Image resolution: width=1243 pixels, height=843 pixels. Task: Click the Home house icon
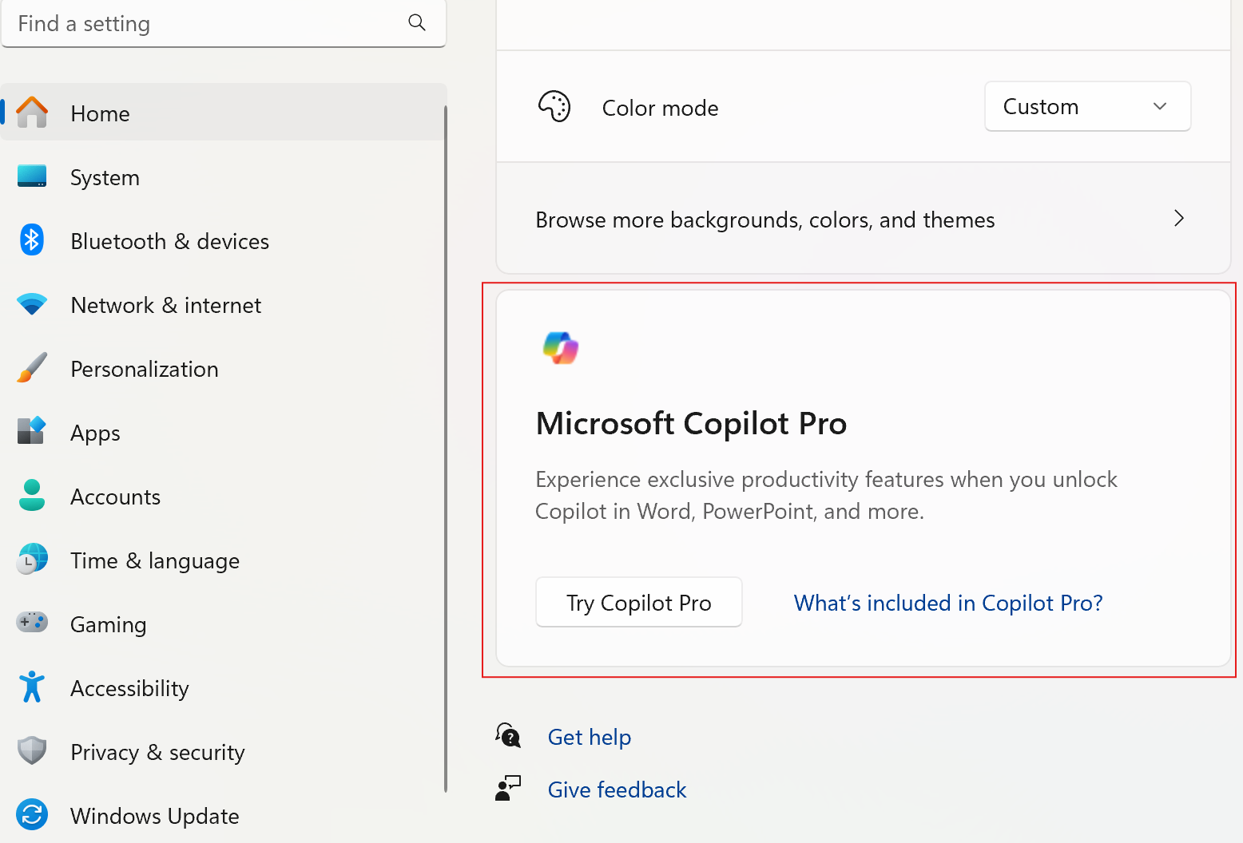pos(32,113)
